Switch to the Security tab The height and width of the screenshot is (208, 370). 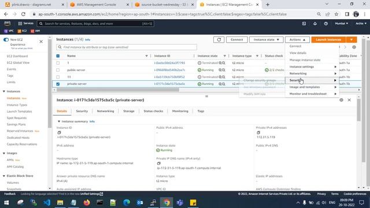[82, 111]
